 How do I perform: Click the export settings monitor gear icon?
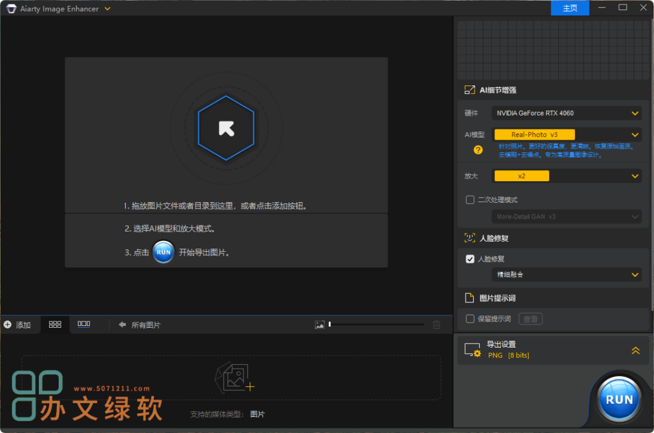(472, 349)
